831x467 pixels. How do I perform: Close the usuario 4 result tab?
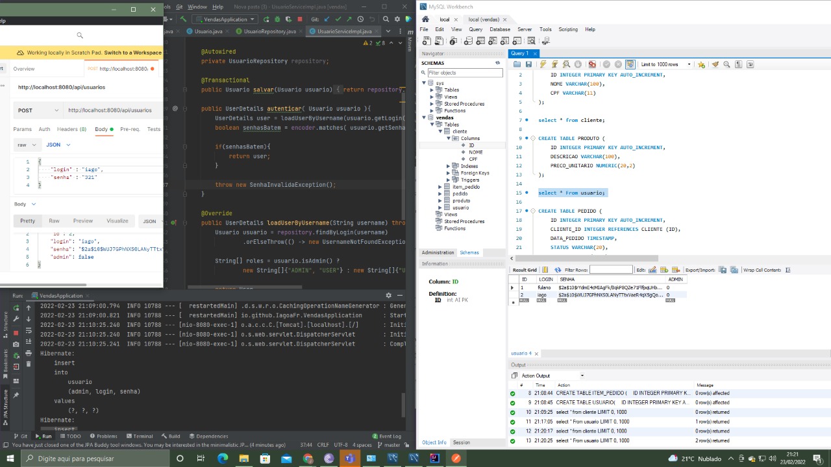(536, 353)
